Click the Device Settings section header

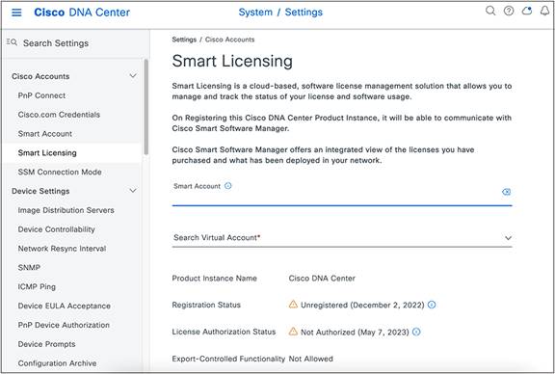point(40,191)
